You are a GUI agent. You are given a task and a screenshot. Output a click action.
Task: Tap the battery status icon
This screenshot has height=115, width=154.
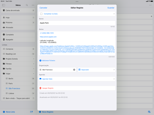point(152,1)
